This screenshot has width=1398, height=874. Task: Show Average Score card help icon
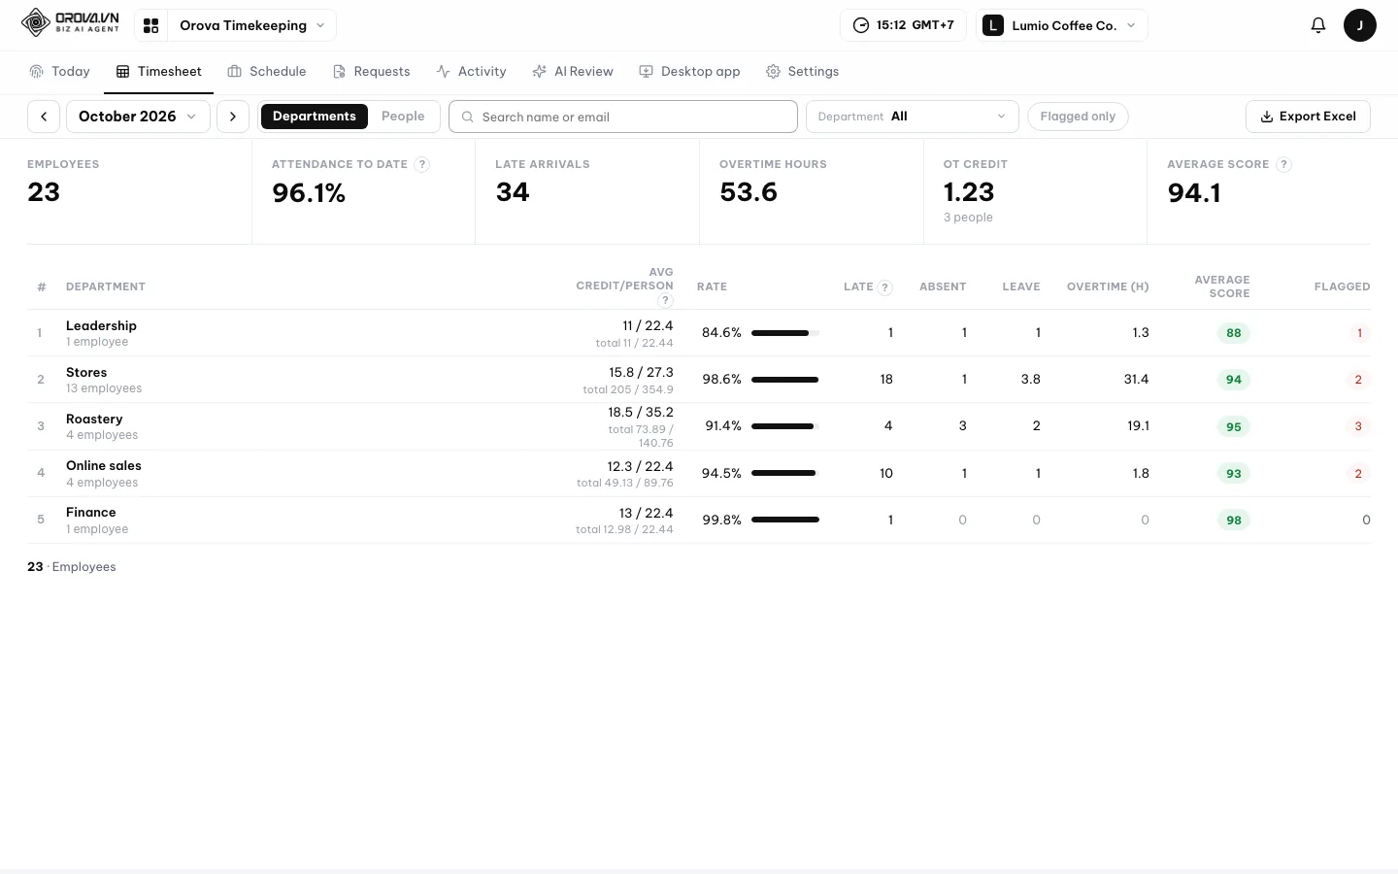(x=1283, y=164)
